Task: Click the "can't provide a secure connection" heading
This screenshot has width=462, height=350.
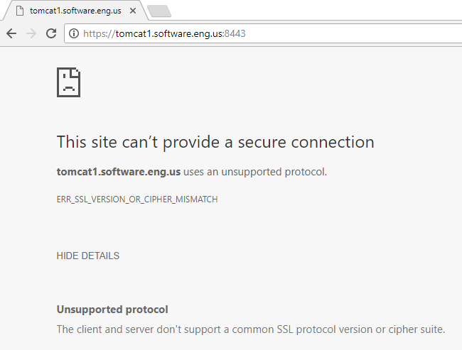Action: click(215, 142)
